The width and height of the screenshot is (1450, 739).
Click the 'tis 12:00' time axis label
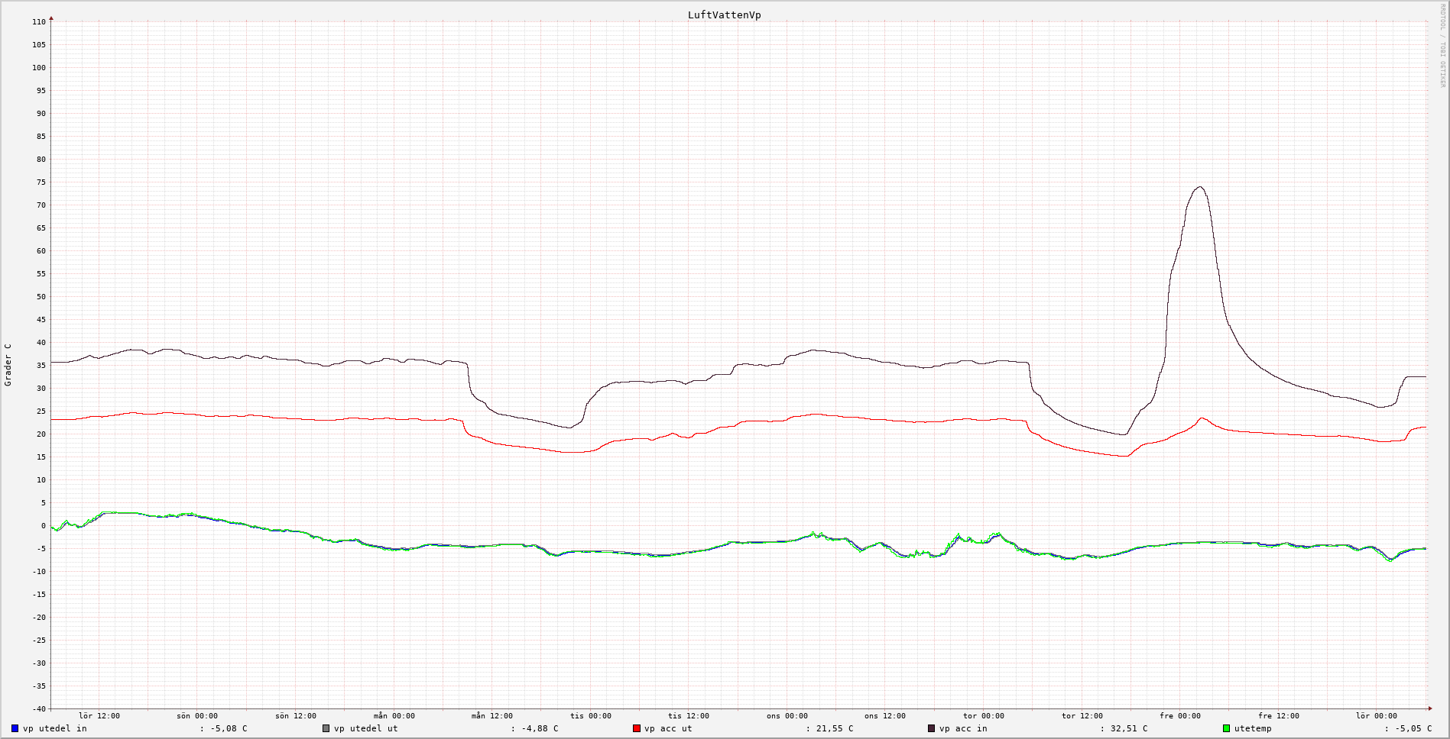pos(688,716)
